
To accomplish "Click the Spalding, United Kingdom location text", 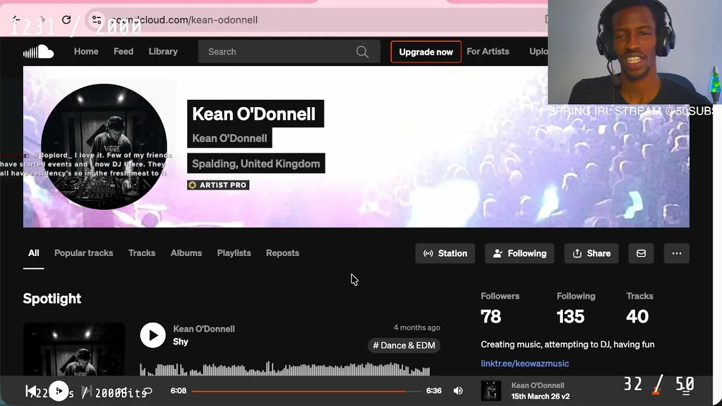I will click(x=256, y=164).
